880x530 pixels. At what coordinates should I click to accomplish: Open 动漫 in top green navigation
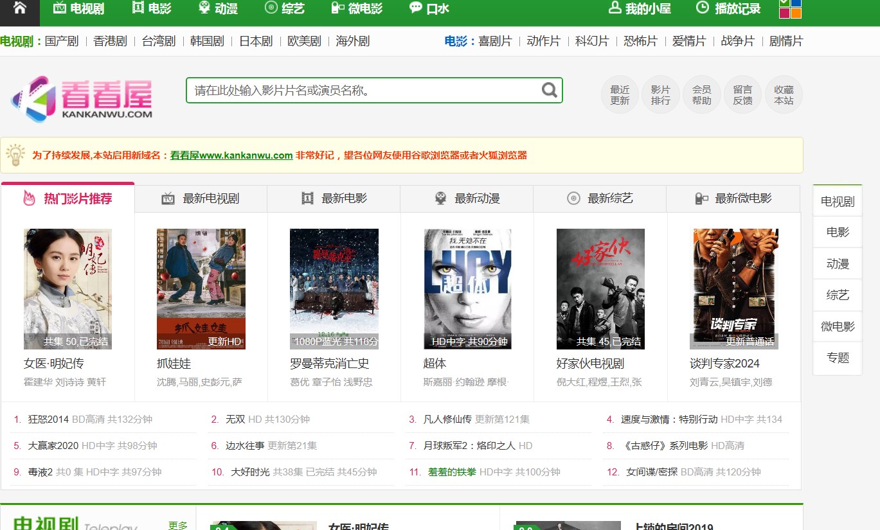218,8
